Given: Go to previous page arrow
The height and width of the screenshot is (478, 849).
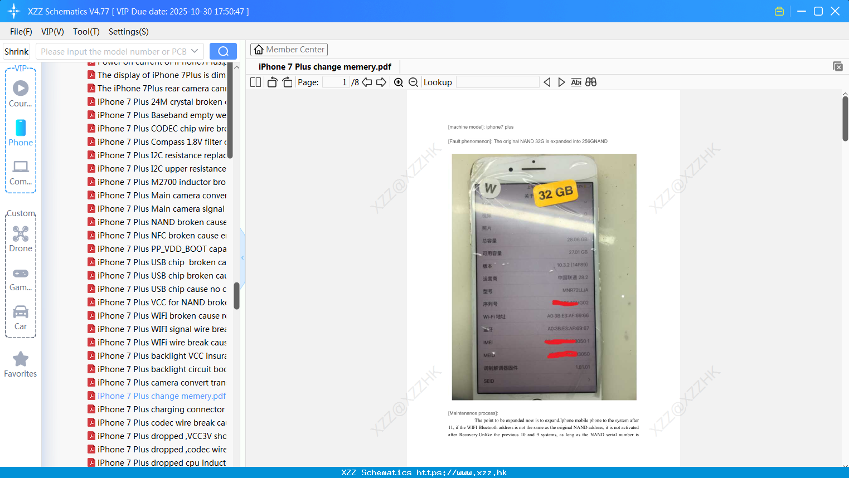Looking at the screenshot, I should [x=367, y=82].
